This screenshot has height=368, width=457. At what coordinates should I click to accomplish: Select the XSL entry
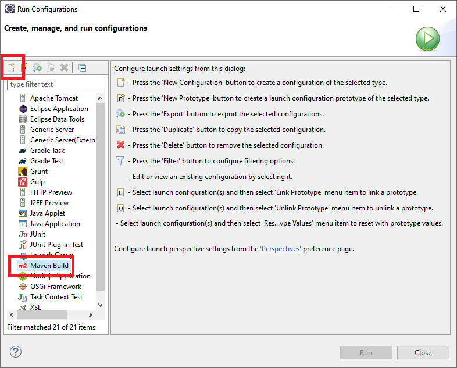[x=35, y=308]
